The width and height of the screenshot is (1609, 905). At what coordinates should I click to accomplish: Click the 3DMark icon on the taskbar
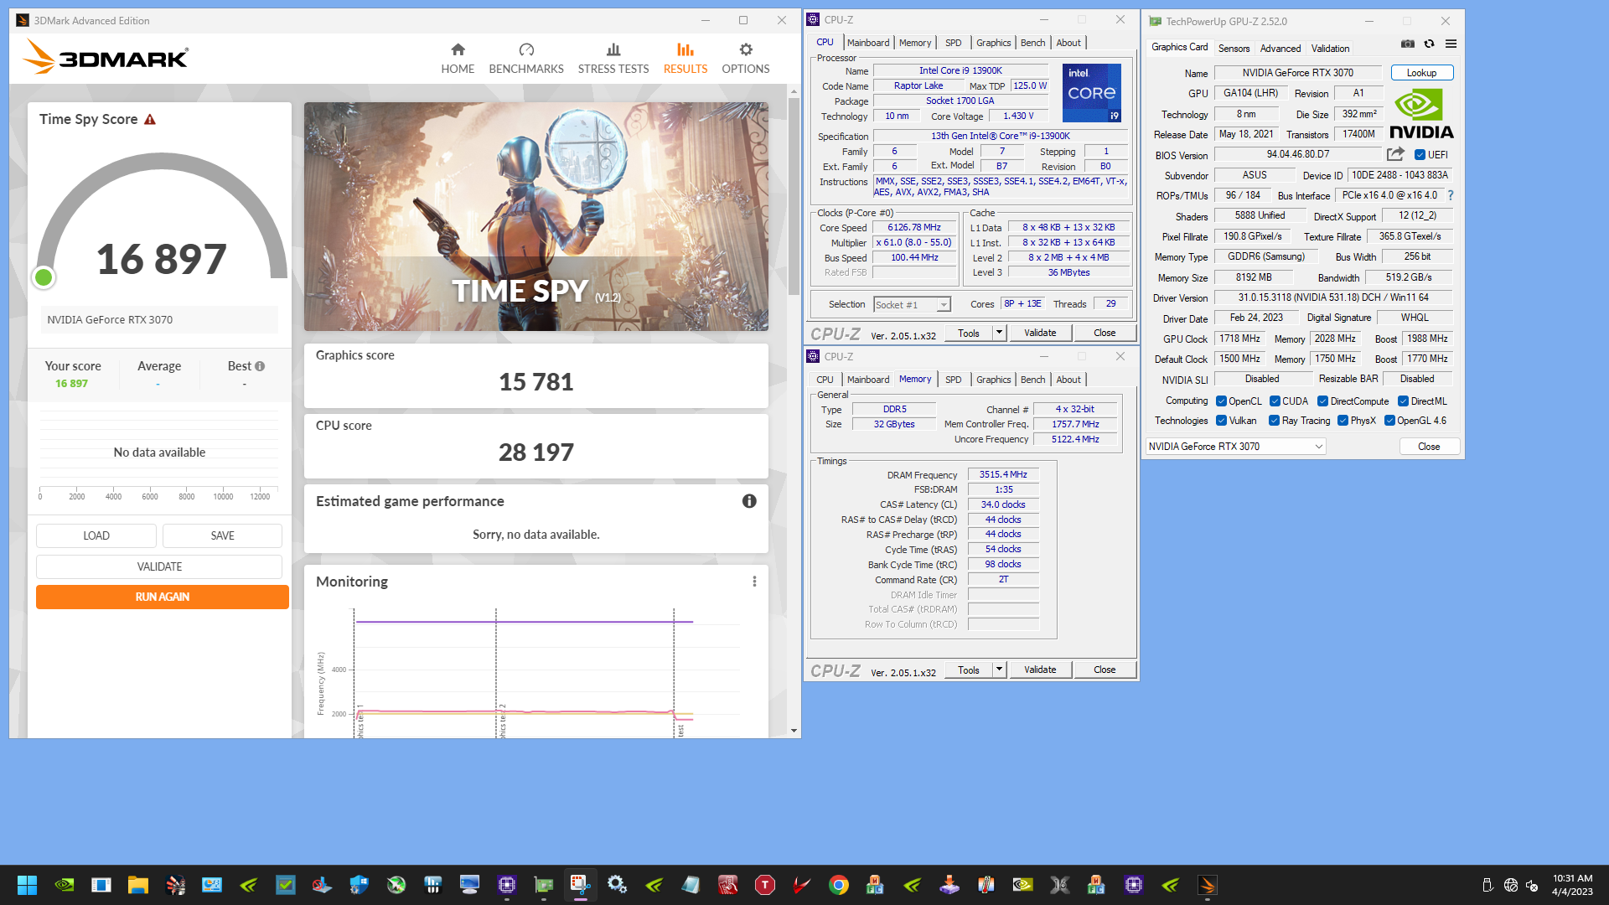(1208, 885)
